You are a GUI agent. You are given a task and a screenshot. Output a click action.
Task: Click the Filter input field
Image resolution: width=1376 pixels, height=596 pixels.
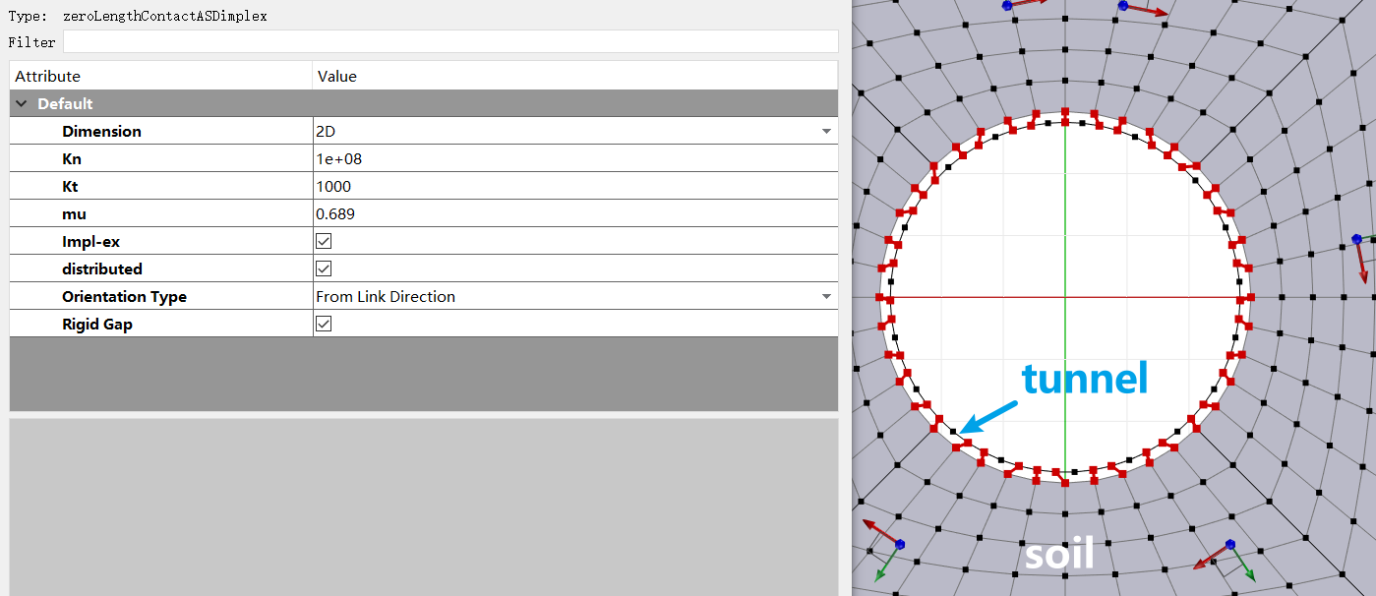[x=450, y=41]
